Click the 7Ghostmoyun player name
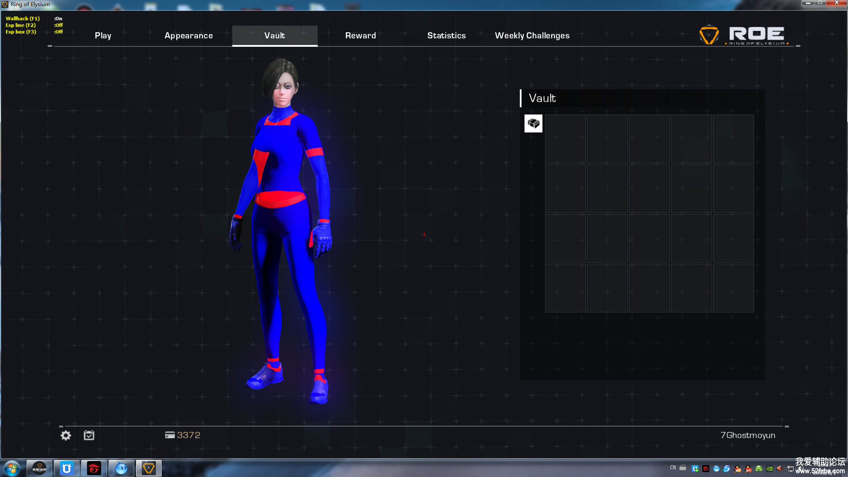Image resolution: width=848 pixels, height=477 pixels. click(x=747, y=435)
